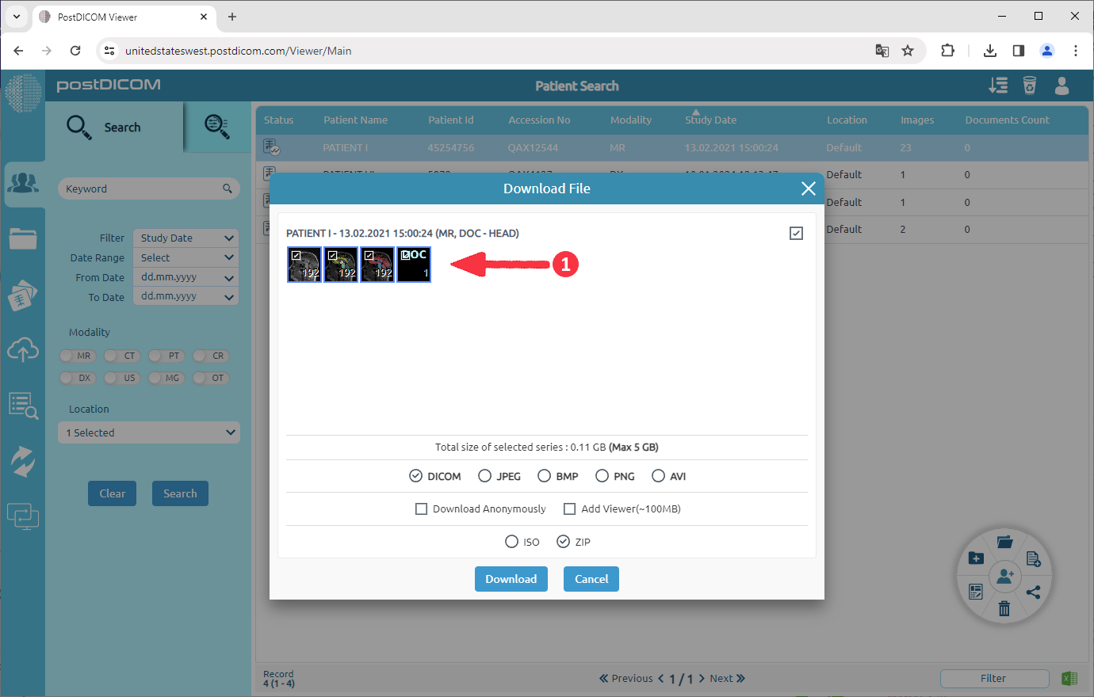Click the Download button
The height and width of the screenshot is (697, 1094).
511,579
